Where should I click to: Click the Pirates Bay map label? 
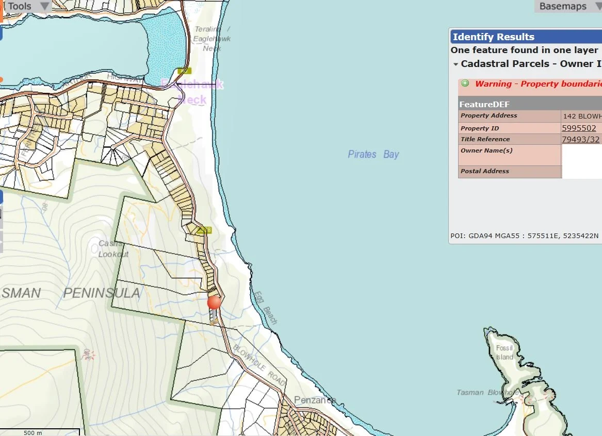373,154
